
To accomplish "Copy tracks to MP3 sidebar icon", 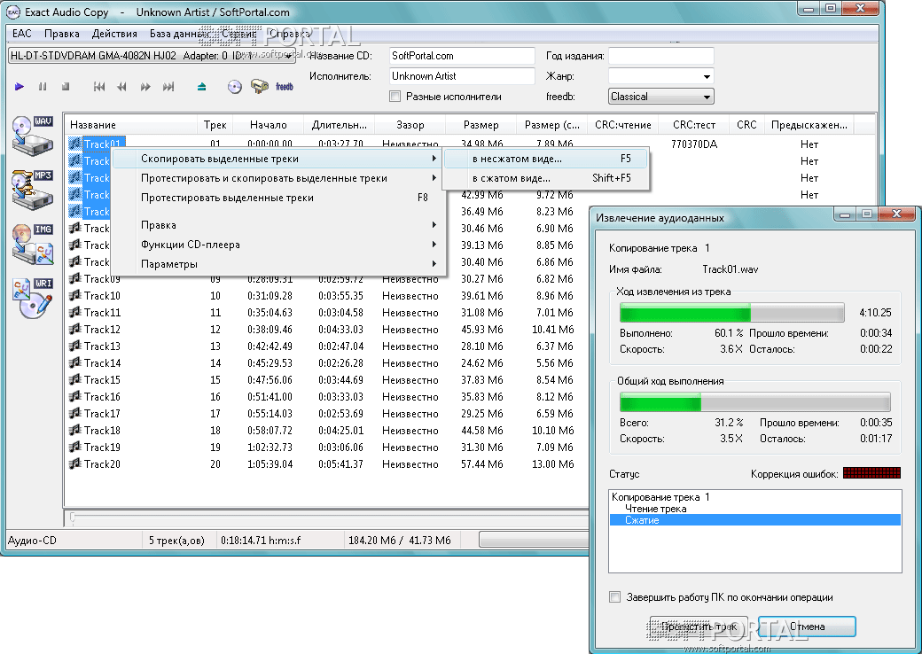I will click(33, 190).
